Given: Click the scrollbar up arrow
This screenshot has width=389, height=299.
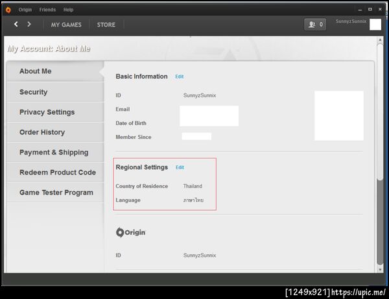Looking at the screenshot, I should pos(380,40).
